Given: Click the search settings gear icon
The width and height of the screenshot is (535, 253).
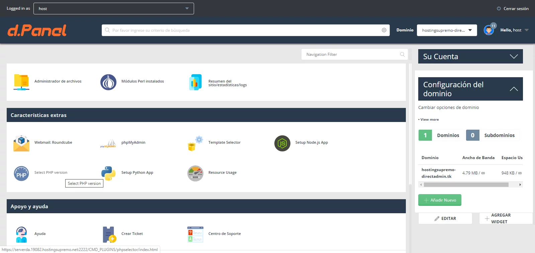Looking at the screenshot, I should [x=384, y=30].
